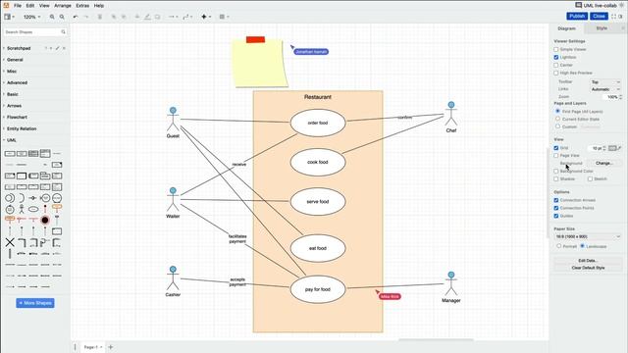Click the grid size stepper arrows
This screenshot has width=628, height=353.
pyautogui.click(x=604, y=148)
